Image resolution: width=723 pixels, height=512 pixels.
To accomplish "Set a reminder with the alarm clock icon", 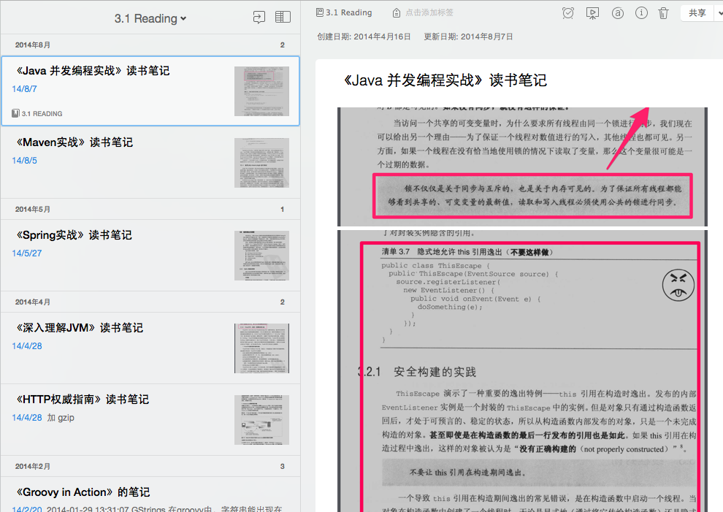I will point(568,13).
